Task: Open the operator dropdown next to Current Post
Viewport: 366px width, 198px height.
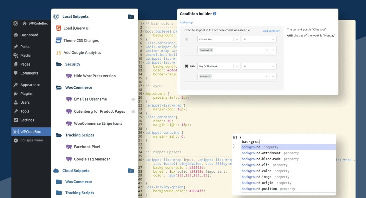Action: point(259,39)
